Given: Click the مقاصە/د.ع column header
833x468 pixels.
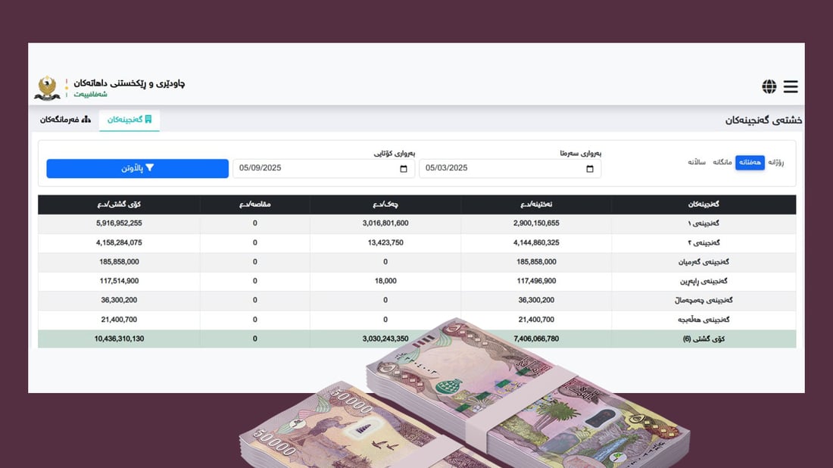Looking at the screenshot, I should click(x=255, y=204).
